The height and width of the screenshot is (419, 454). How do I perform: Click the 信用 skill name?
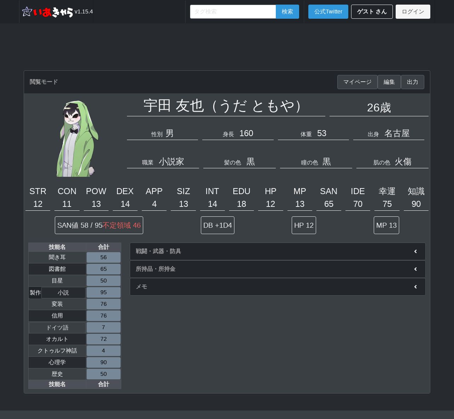tap(57, 316)
